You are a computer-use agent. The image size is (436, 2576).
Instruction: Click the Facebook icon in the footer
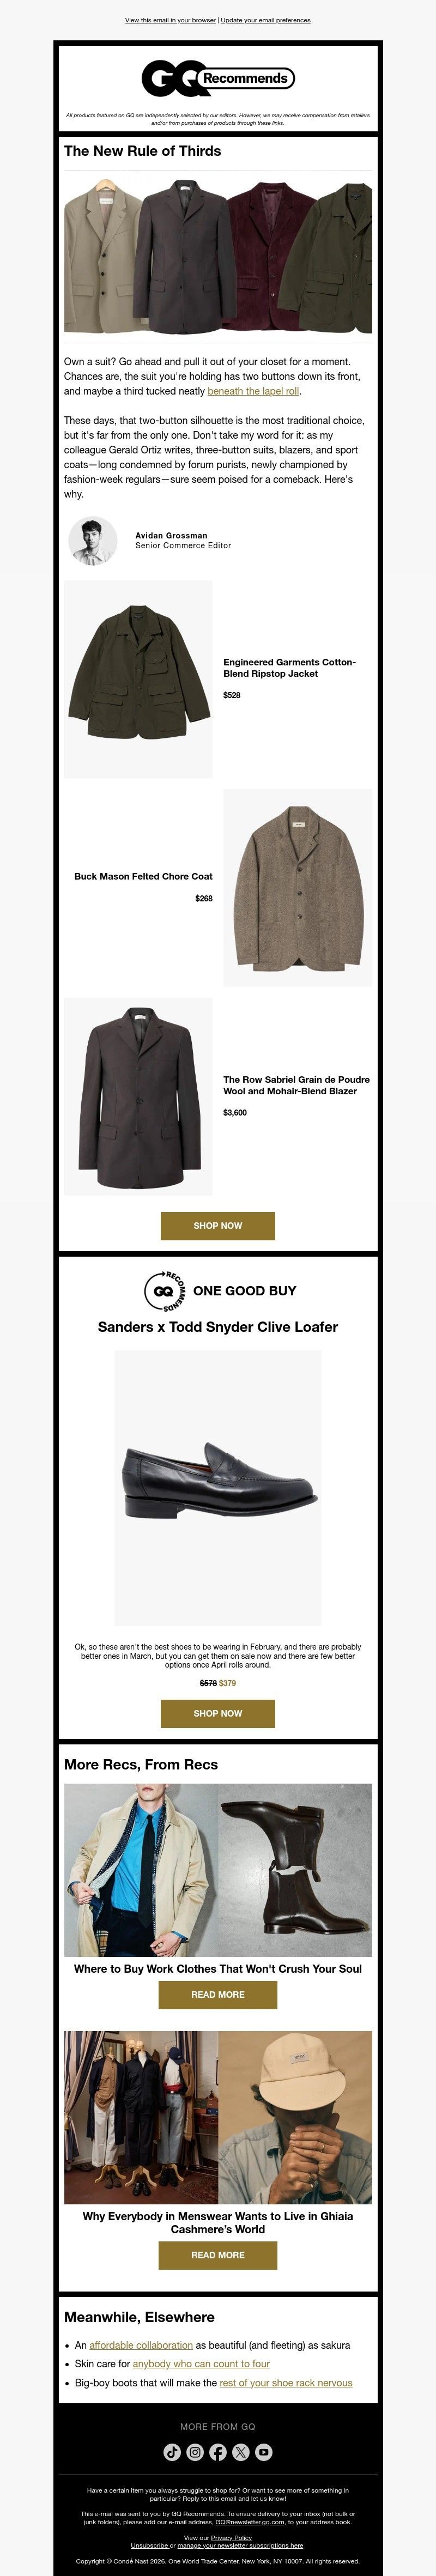click(x=218, y=2451)
